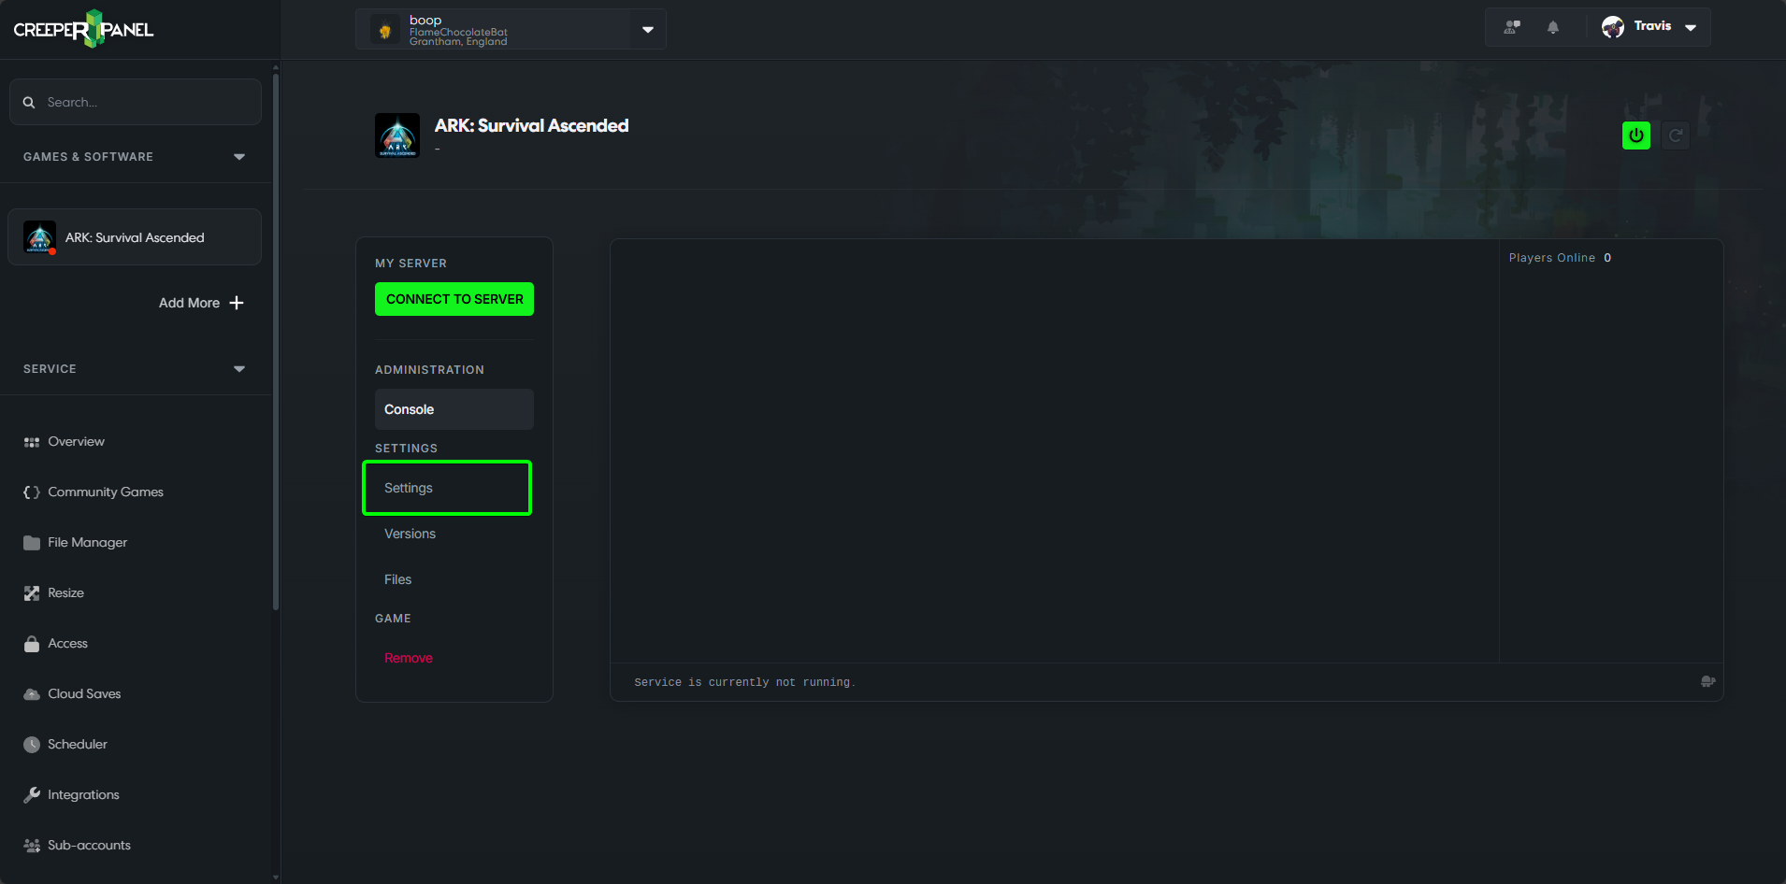
Task: Open Scheduler link
Action: click(78, 745)
